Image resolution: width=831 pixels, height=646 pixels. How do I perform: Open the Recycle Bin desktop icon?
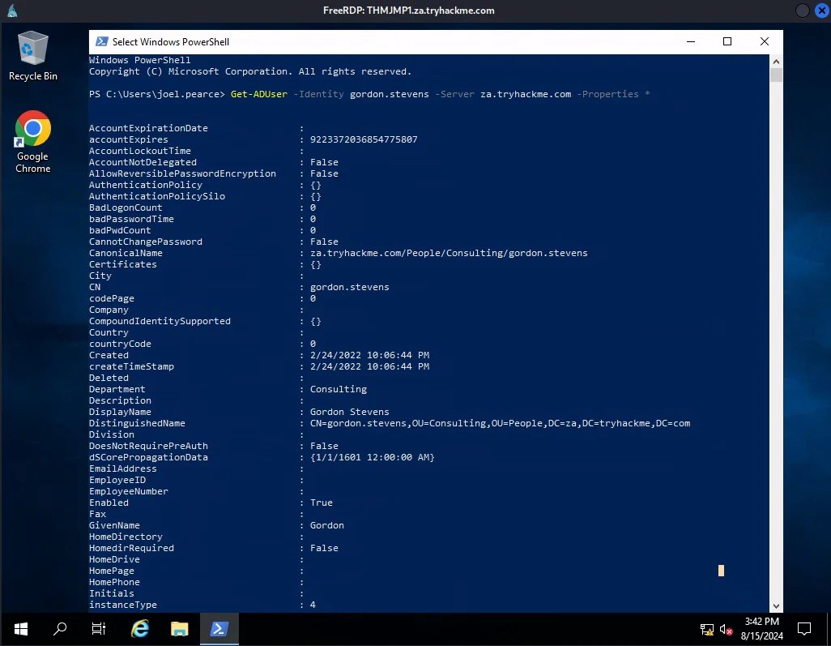tap(33, 56)
